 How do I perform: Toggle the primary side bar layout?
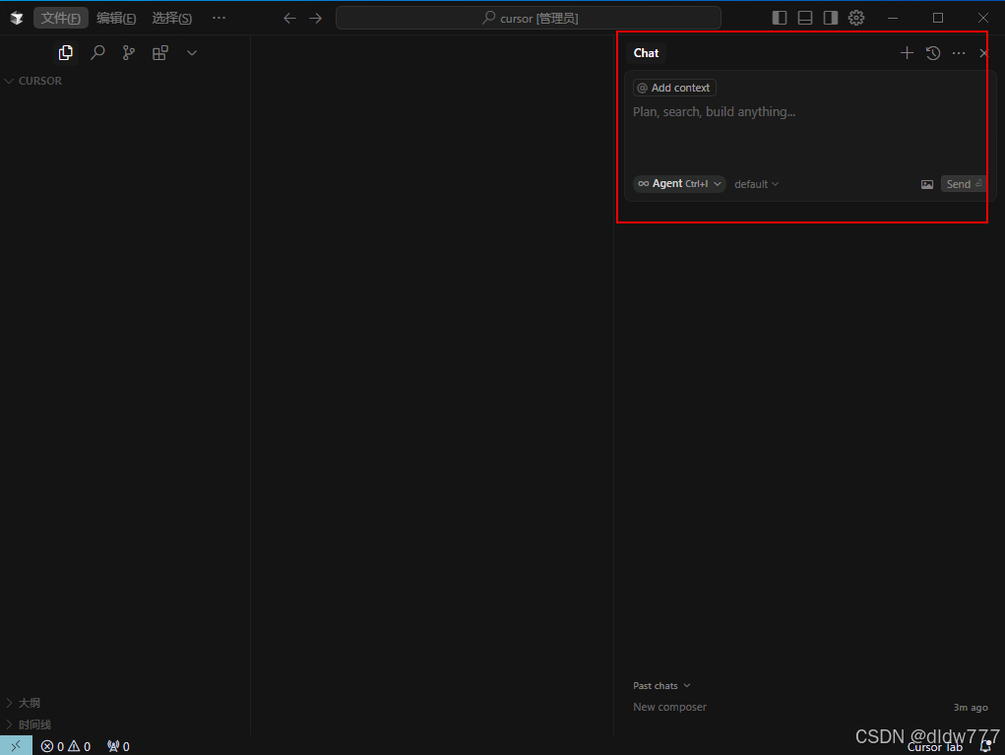(x=780, y=18)
